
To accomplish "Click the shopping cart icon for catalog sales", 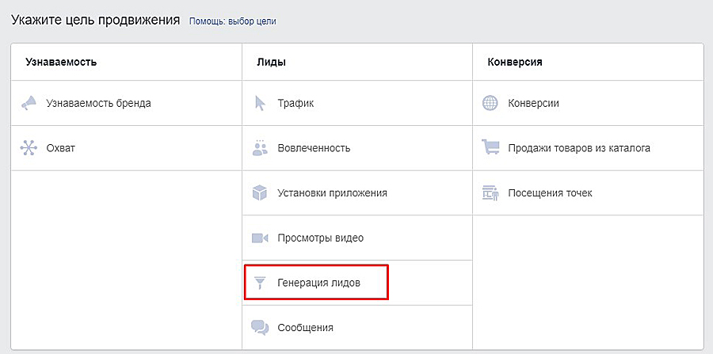I will pos(490,148).
